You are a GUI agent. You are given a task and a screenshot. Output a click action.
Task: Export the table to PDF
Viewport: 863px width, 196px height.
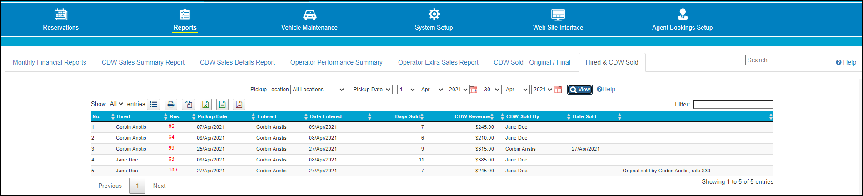pyautogui.click(x=239, y=104)
